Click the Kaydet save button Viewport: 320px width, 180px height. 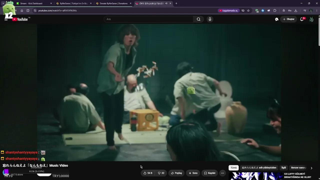209,173
